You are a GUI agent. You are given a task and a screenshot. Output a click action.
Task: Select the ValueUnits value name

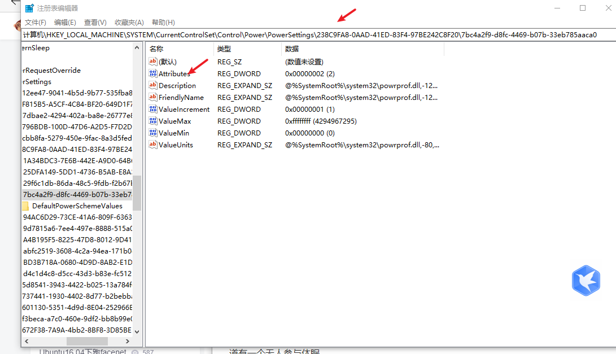click(176, 145)
